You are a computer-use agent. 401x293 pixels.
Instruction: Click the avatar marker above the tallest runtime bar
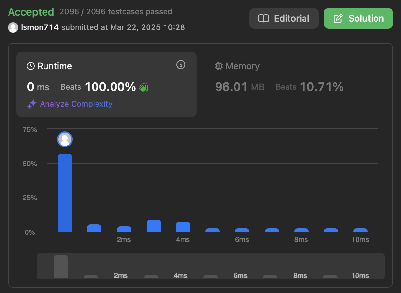click(x=65, y=139)
